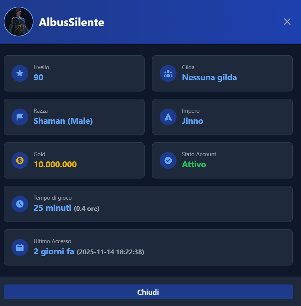Click the clock icon for Tempo di gioco

(x=20, y=204)
